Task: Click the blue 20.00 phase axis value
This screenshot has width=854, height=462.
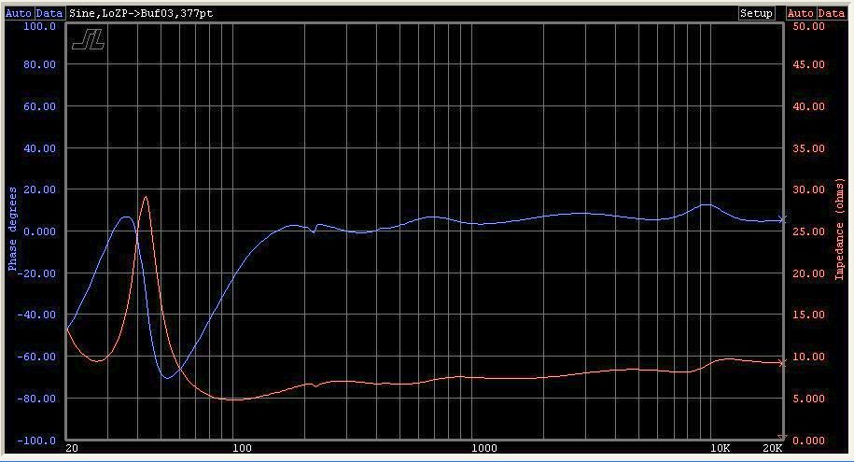Action: 40,189
